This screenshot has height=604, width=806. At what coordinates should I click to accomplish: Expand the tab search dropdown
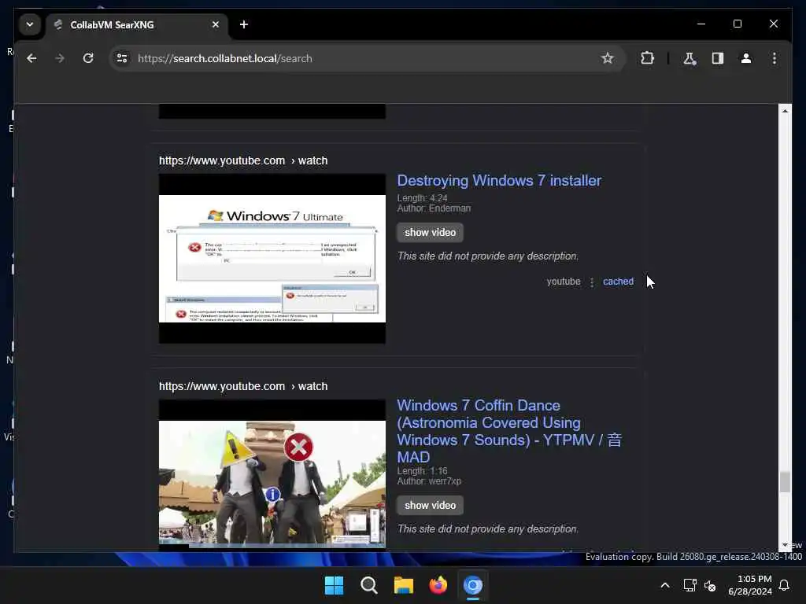point(30,24)
